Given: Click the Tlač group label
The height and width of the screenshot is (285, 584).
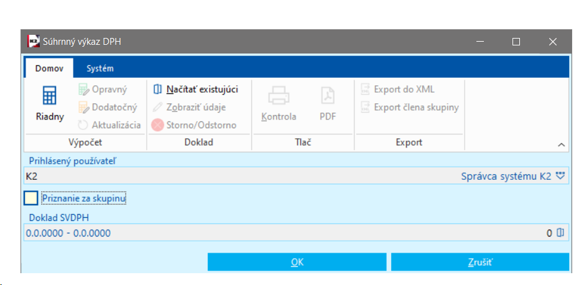Looking at the screenshot, I should tap(304, 142).
